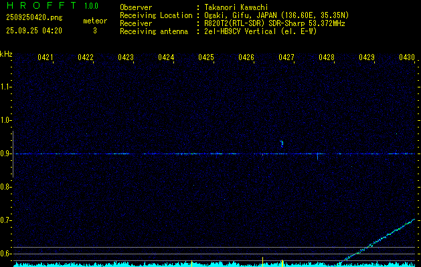This screenshot has height=267, width=421.
Task: Click the 0425 time marker
Action: [206, 57]
